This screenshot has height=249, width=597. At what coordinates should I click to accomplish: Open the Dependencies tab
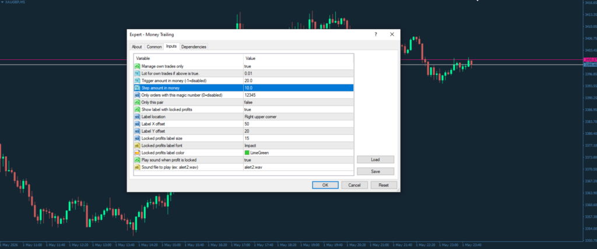(194, 47)
